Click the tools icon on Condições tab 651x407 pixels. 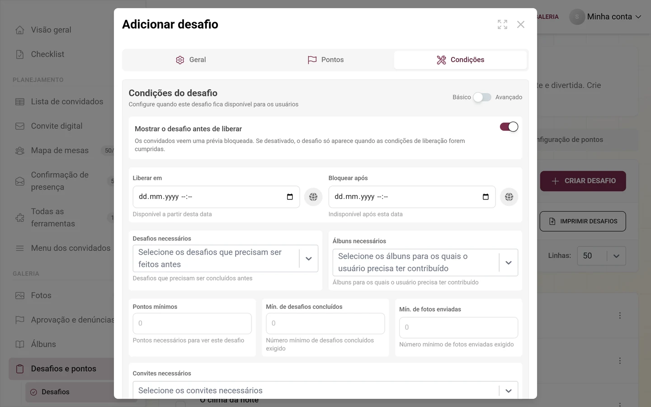[441, 60]
